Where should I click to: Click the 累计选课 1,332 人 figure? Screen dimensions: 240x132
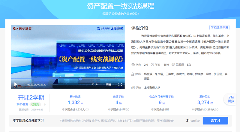coord(76,102)
